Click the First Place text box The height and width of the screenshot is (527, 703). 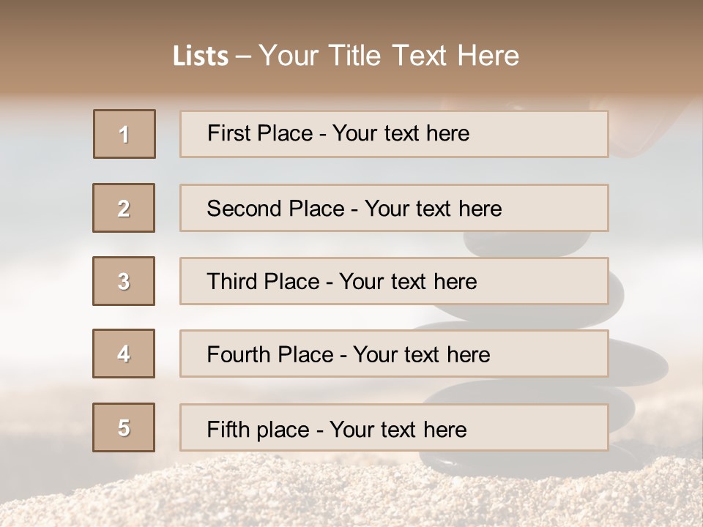(x=394, y=134)
